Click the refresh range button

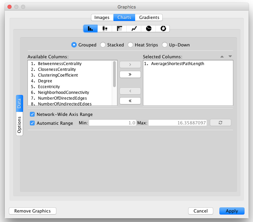click(220, 123)
